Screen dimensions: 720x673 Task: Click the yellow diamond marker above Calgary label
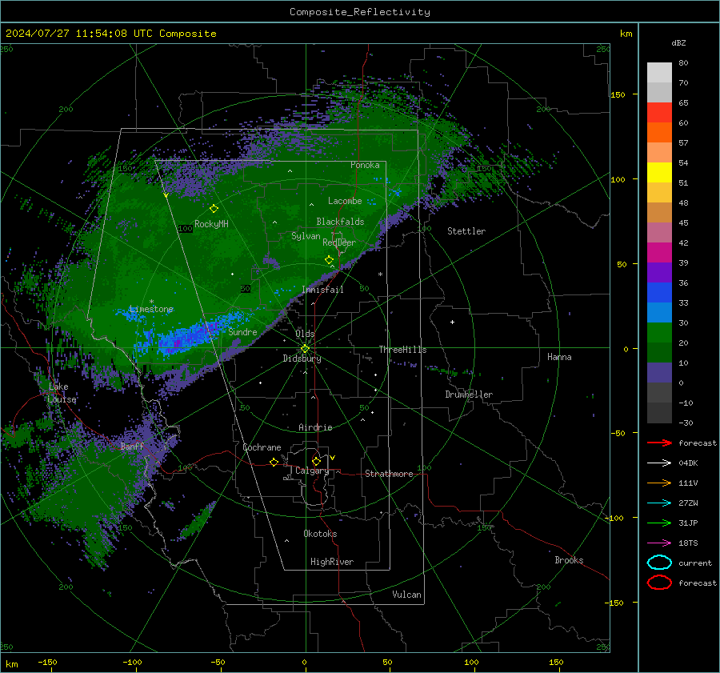pos(316,461)
